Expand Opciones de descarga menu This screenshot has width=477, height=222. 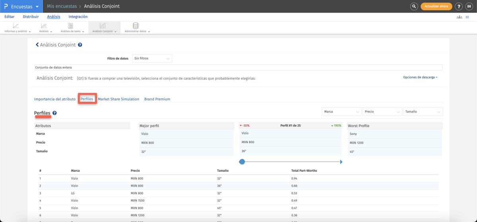click(x=420, y=77)
